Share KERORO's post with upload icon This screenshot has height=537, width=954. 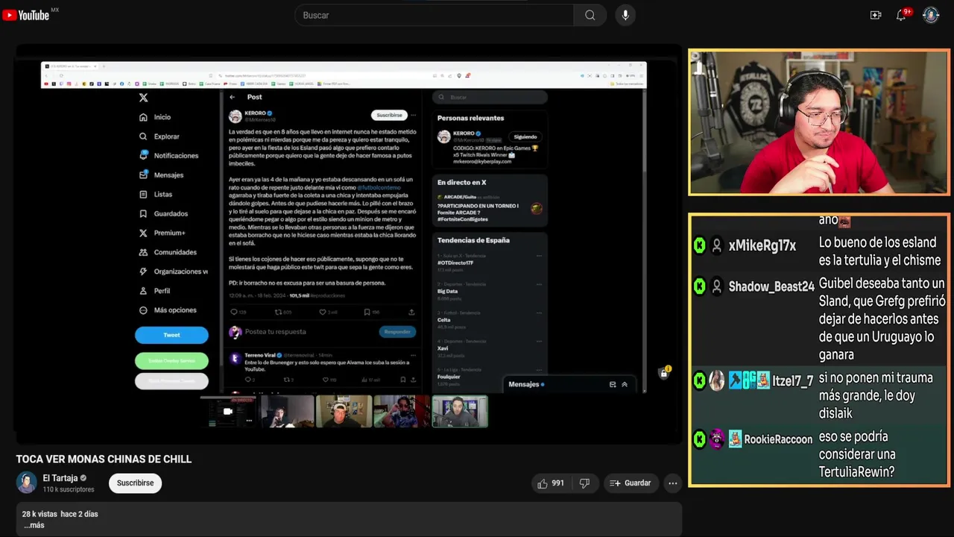tap(411, 313)
